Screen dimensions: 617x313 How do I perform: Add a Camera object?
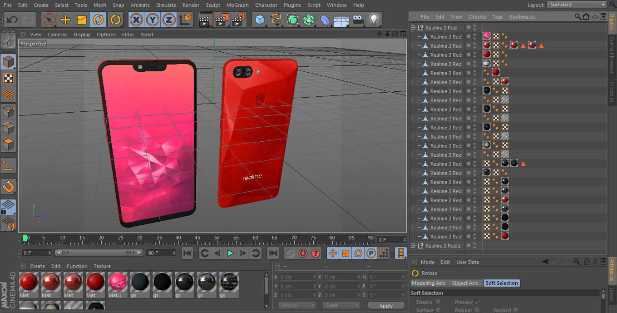tap(358, 20)
